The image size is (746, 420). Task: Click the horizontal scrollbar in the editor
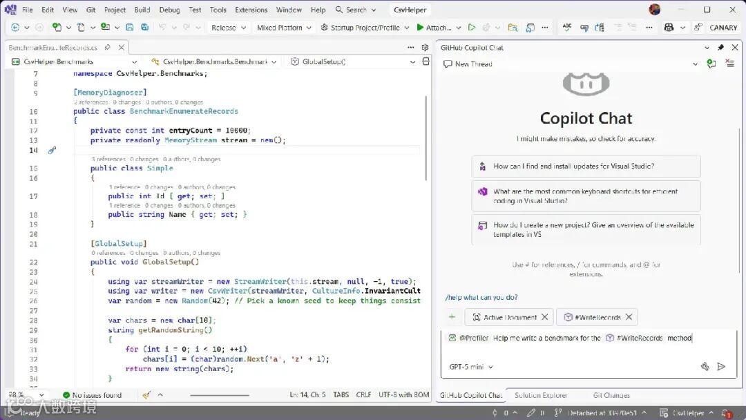(220, 395)
